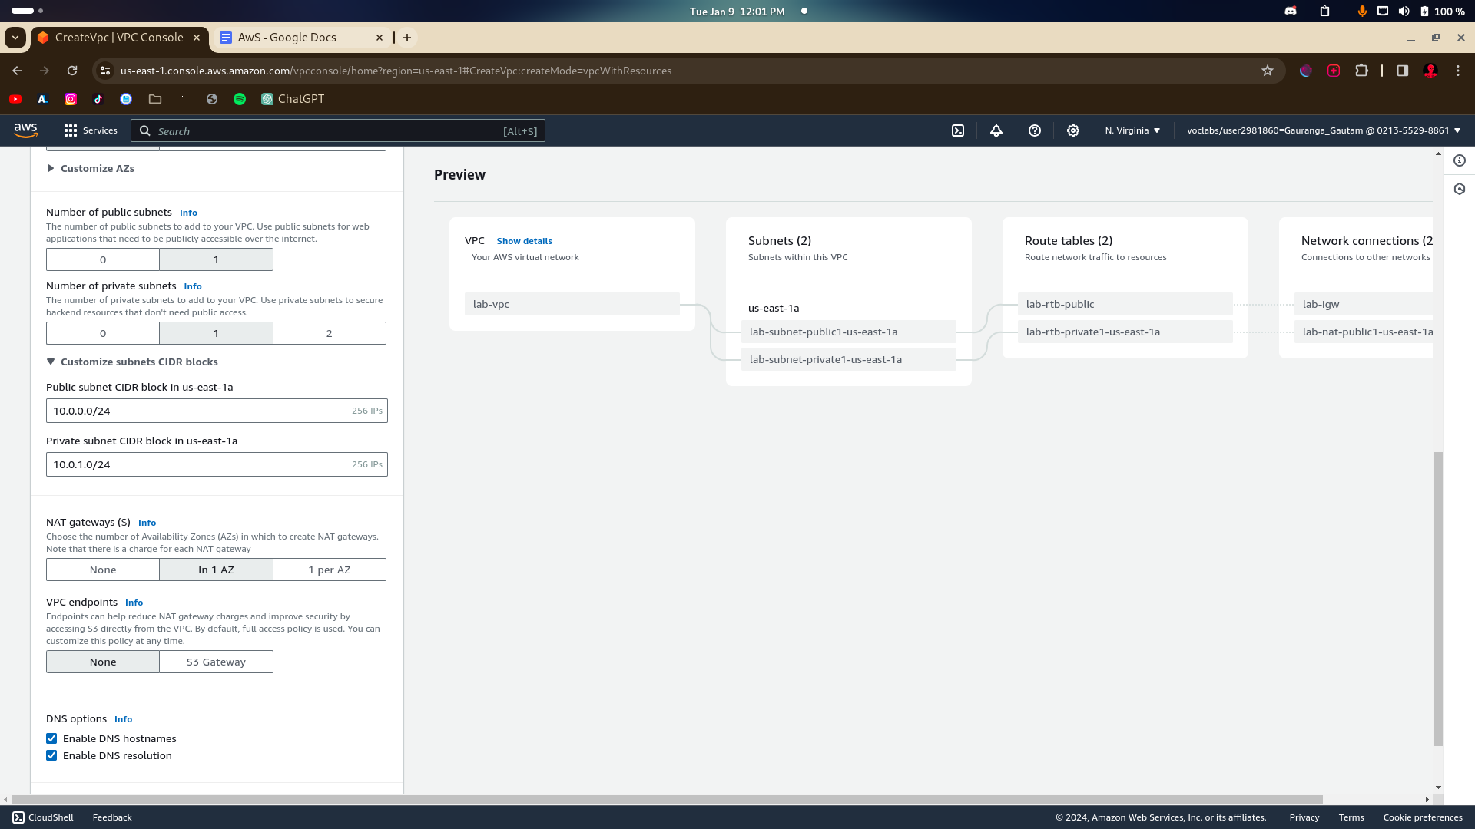1475x829 pixels.
Task: Click the Spotify bookmark icon
Action: point(240,99)
